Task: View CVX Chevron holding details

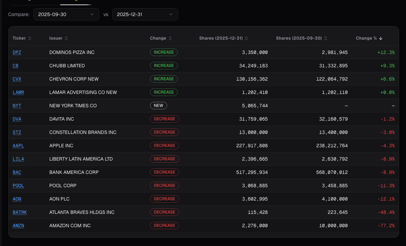Action: tap(17, 79)
